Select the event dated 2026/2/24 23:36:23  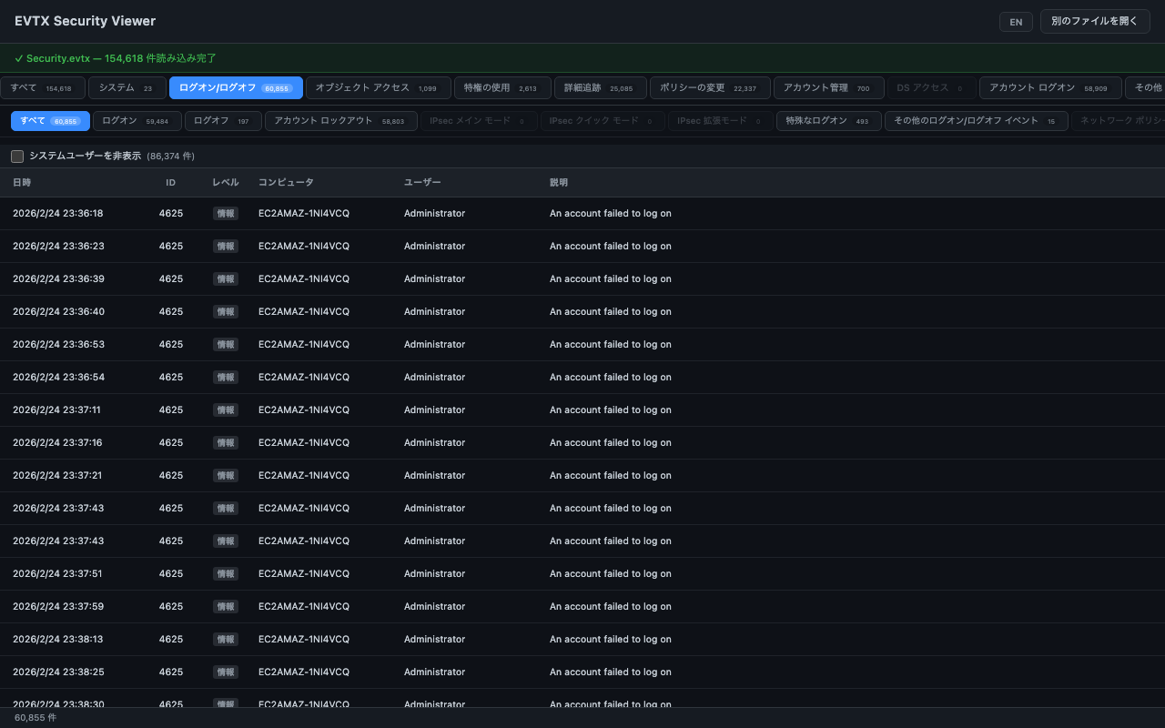pos(582,247)
